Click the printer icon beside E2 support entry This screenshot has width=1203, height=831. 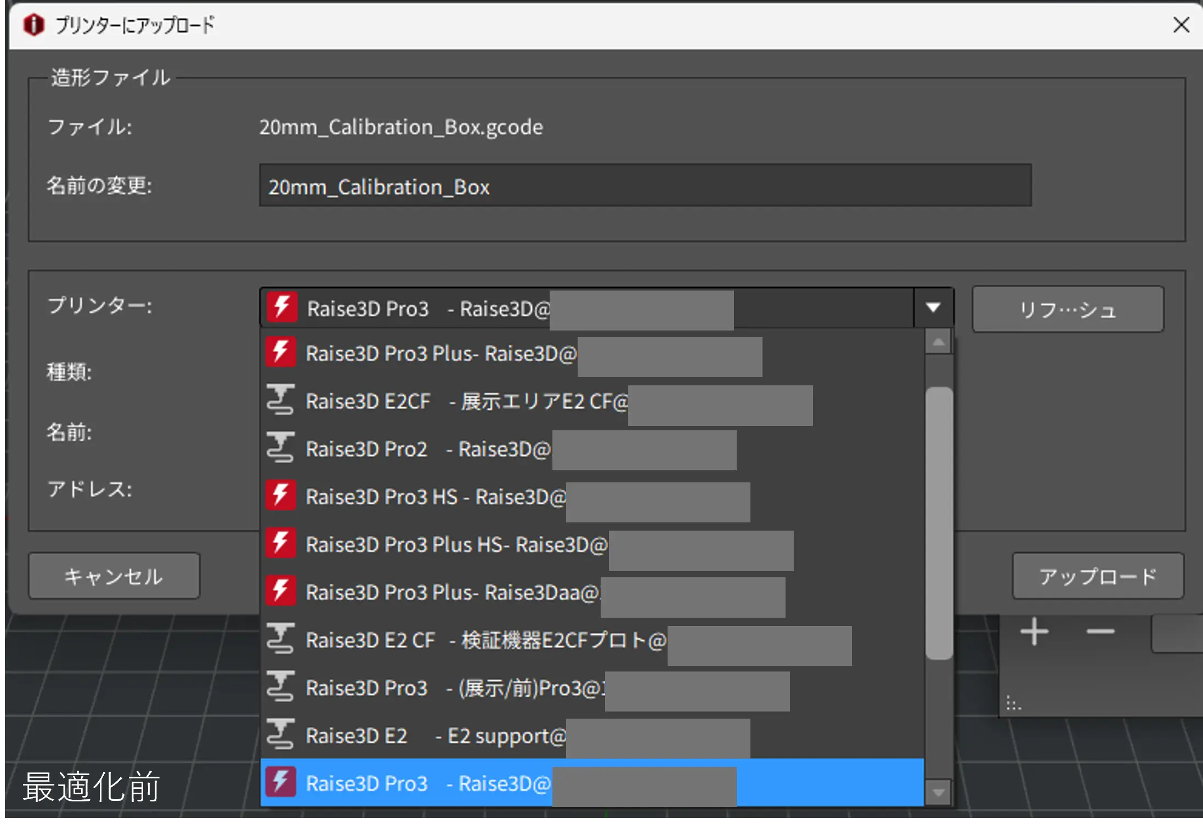coord(280,734)
